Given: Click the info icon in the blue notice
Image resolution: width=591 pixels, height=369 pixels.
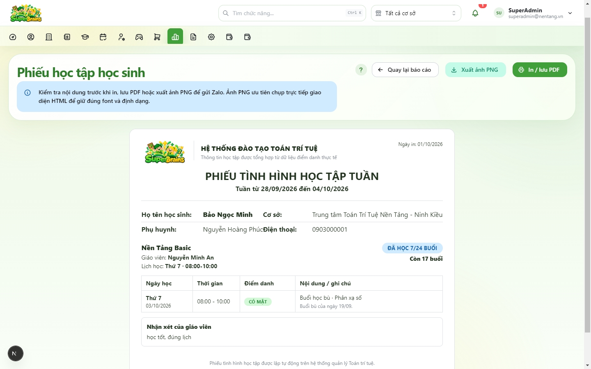Looking at the screenshot, I should tap(27, 93).
